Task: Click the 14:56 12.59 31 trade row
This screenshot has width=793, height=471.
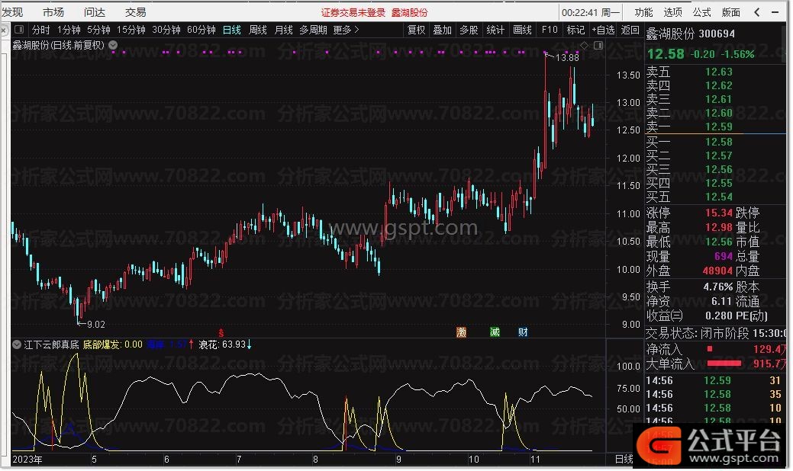Action: (715, 380)
